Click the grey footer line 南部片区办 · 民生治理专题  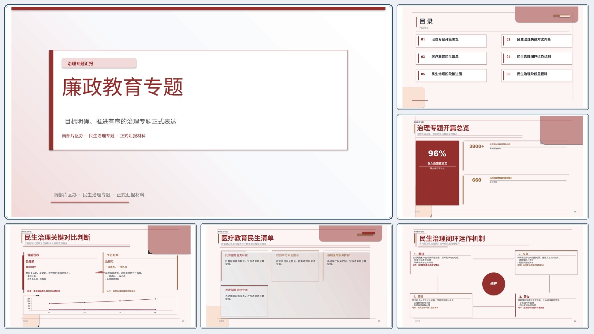(x=99, y=195)
